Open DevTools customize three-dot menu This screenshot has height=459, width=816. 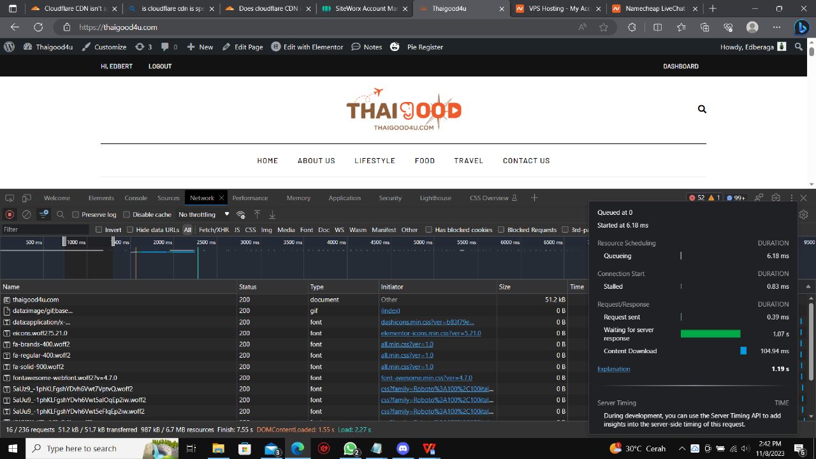[x=791, y=198]
